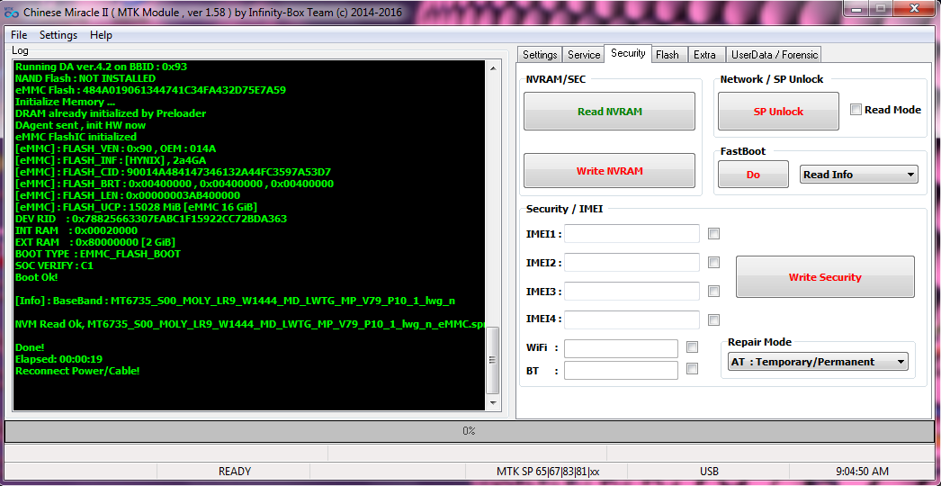Click the FastBoot Do button

[753, 175]
